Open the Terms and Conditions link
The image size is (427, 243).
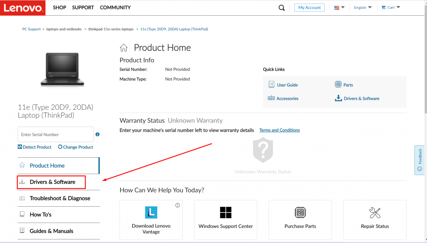point(279,130)
